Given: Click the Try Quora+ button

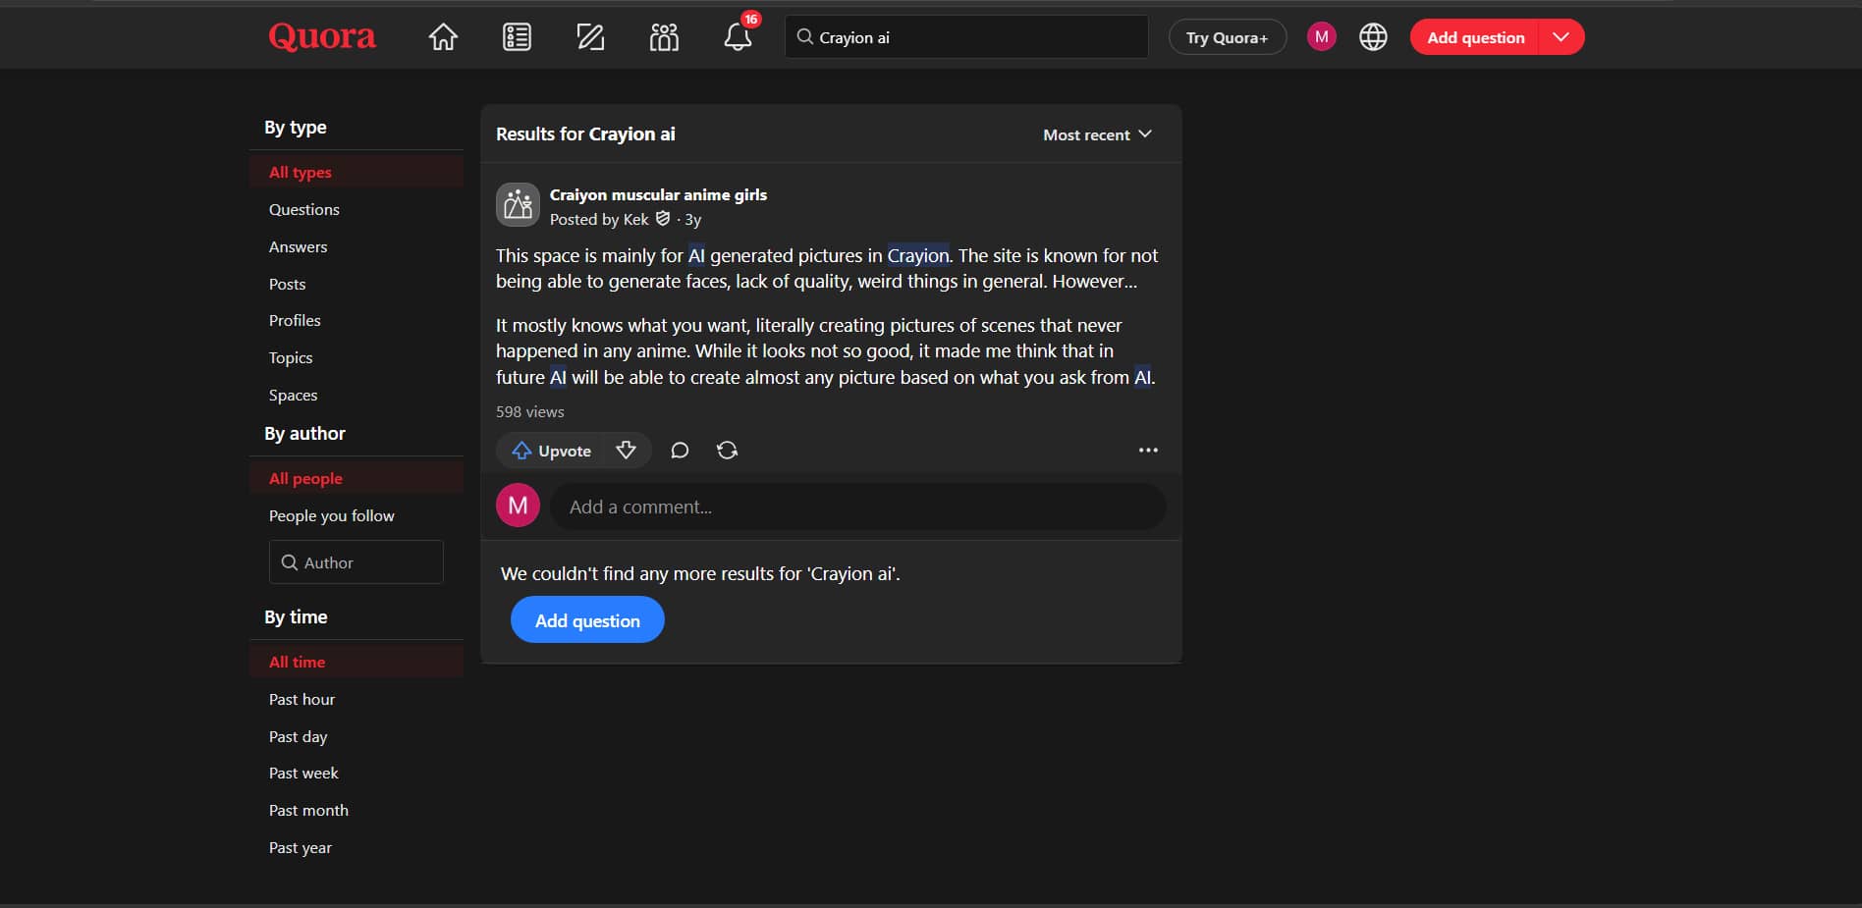Looking at the screenshot, I should point(1228,37).
